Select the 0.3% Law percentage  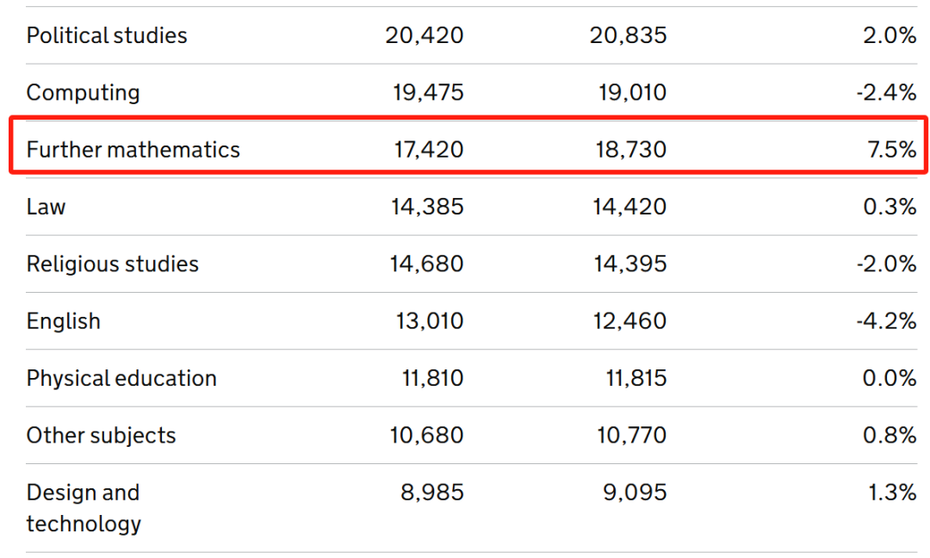tap(890, 207)
